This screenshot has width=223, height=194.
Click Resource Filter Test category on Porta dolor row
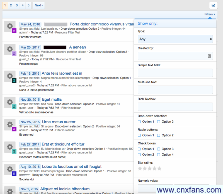point(68,32)
